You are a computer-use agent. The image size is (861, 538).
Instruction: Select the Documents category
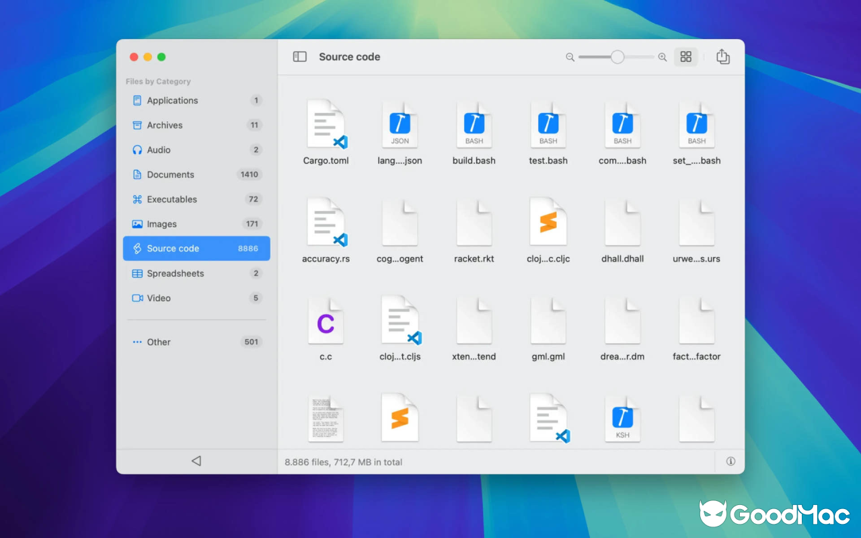click(170, 174)
